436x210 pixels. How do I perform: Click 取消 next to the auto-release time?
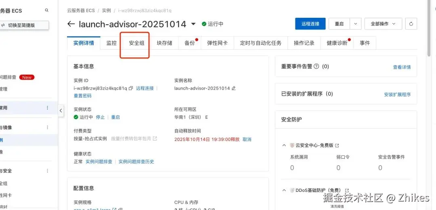tap(247, 139)
